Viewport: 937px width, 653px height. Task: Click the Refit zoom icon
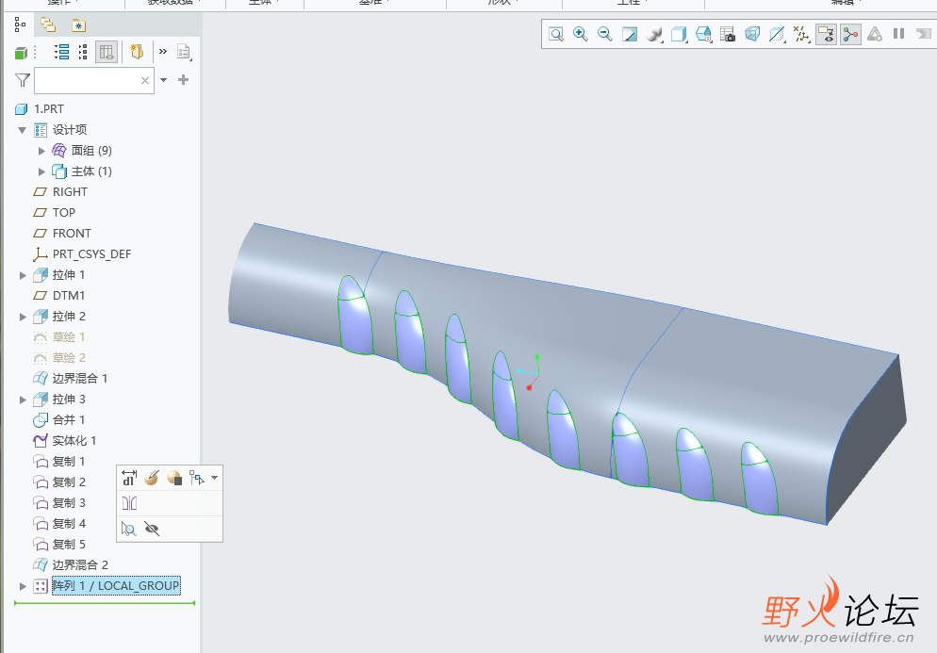coord(556,34)
